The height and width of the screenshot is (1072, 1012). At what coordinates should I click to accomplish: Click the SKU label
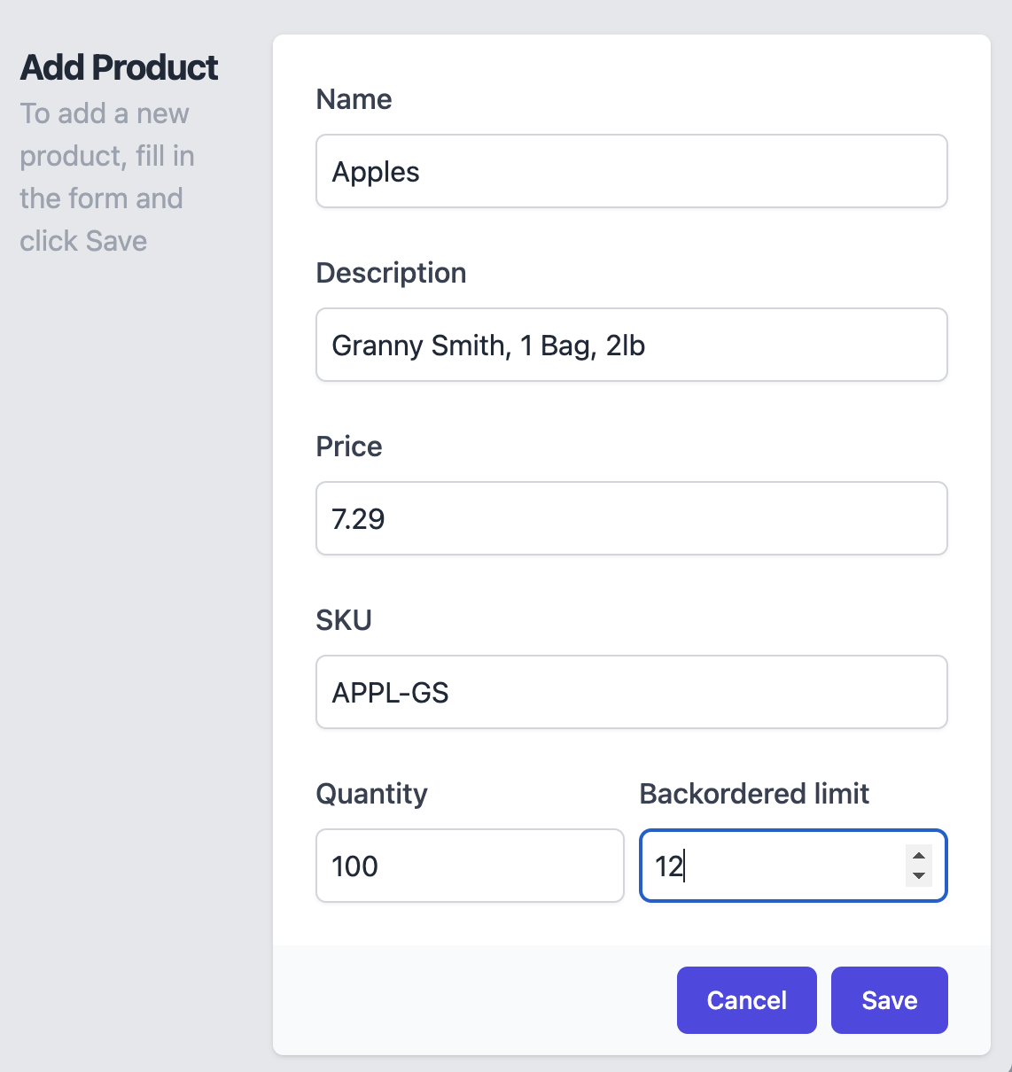(x=344, y=620)
